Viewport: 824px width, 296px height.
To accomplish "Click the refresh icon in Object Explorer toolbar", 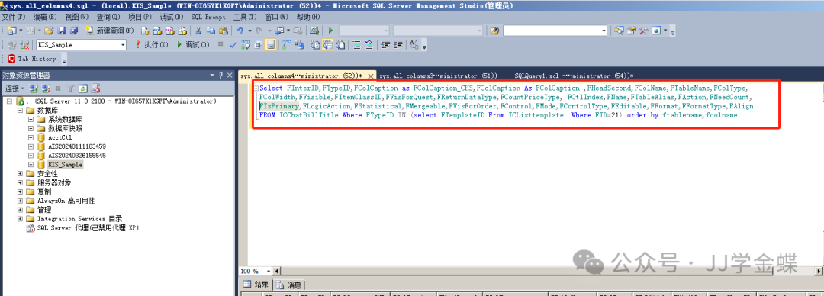I will (x=82, y=88).
